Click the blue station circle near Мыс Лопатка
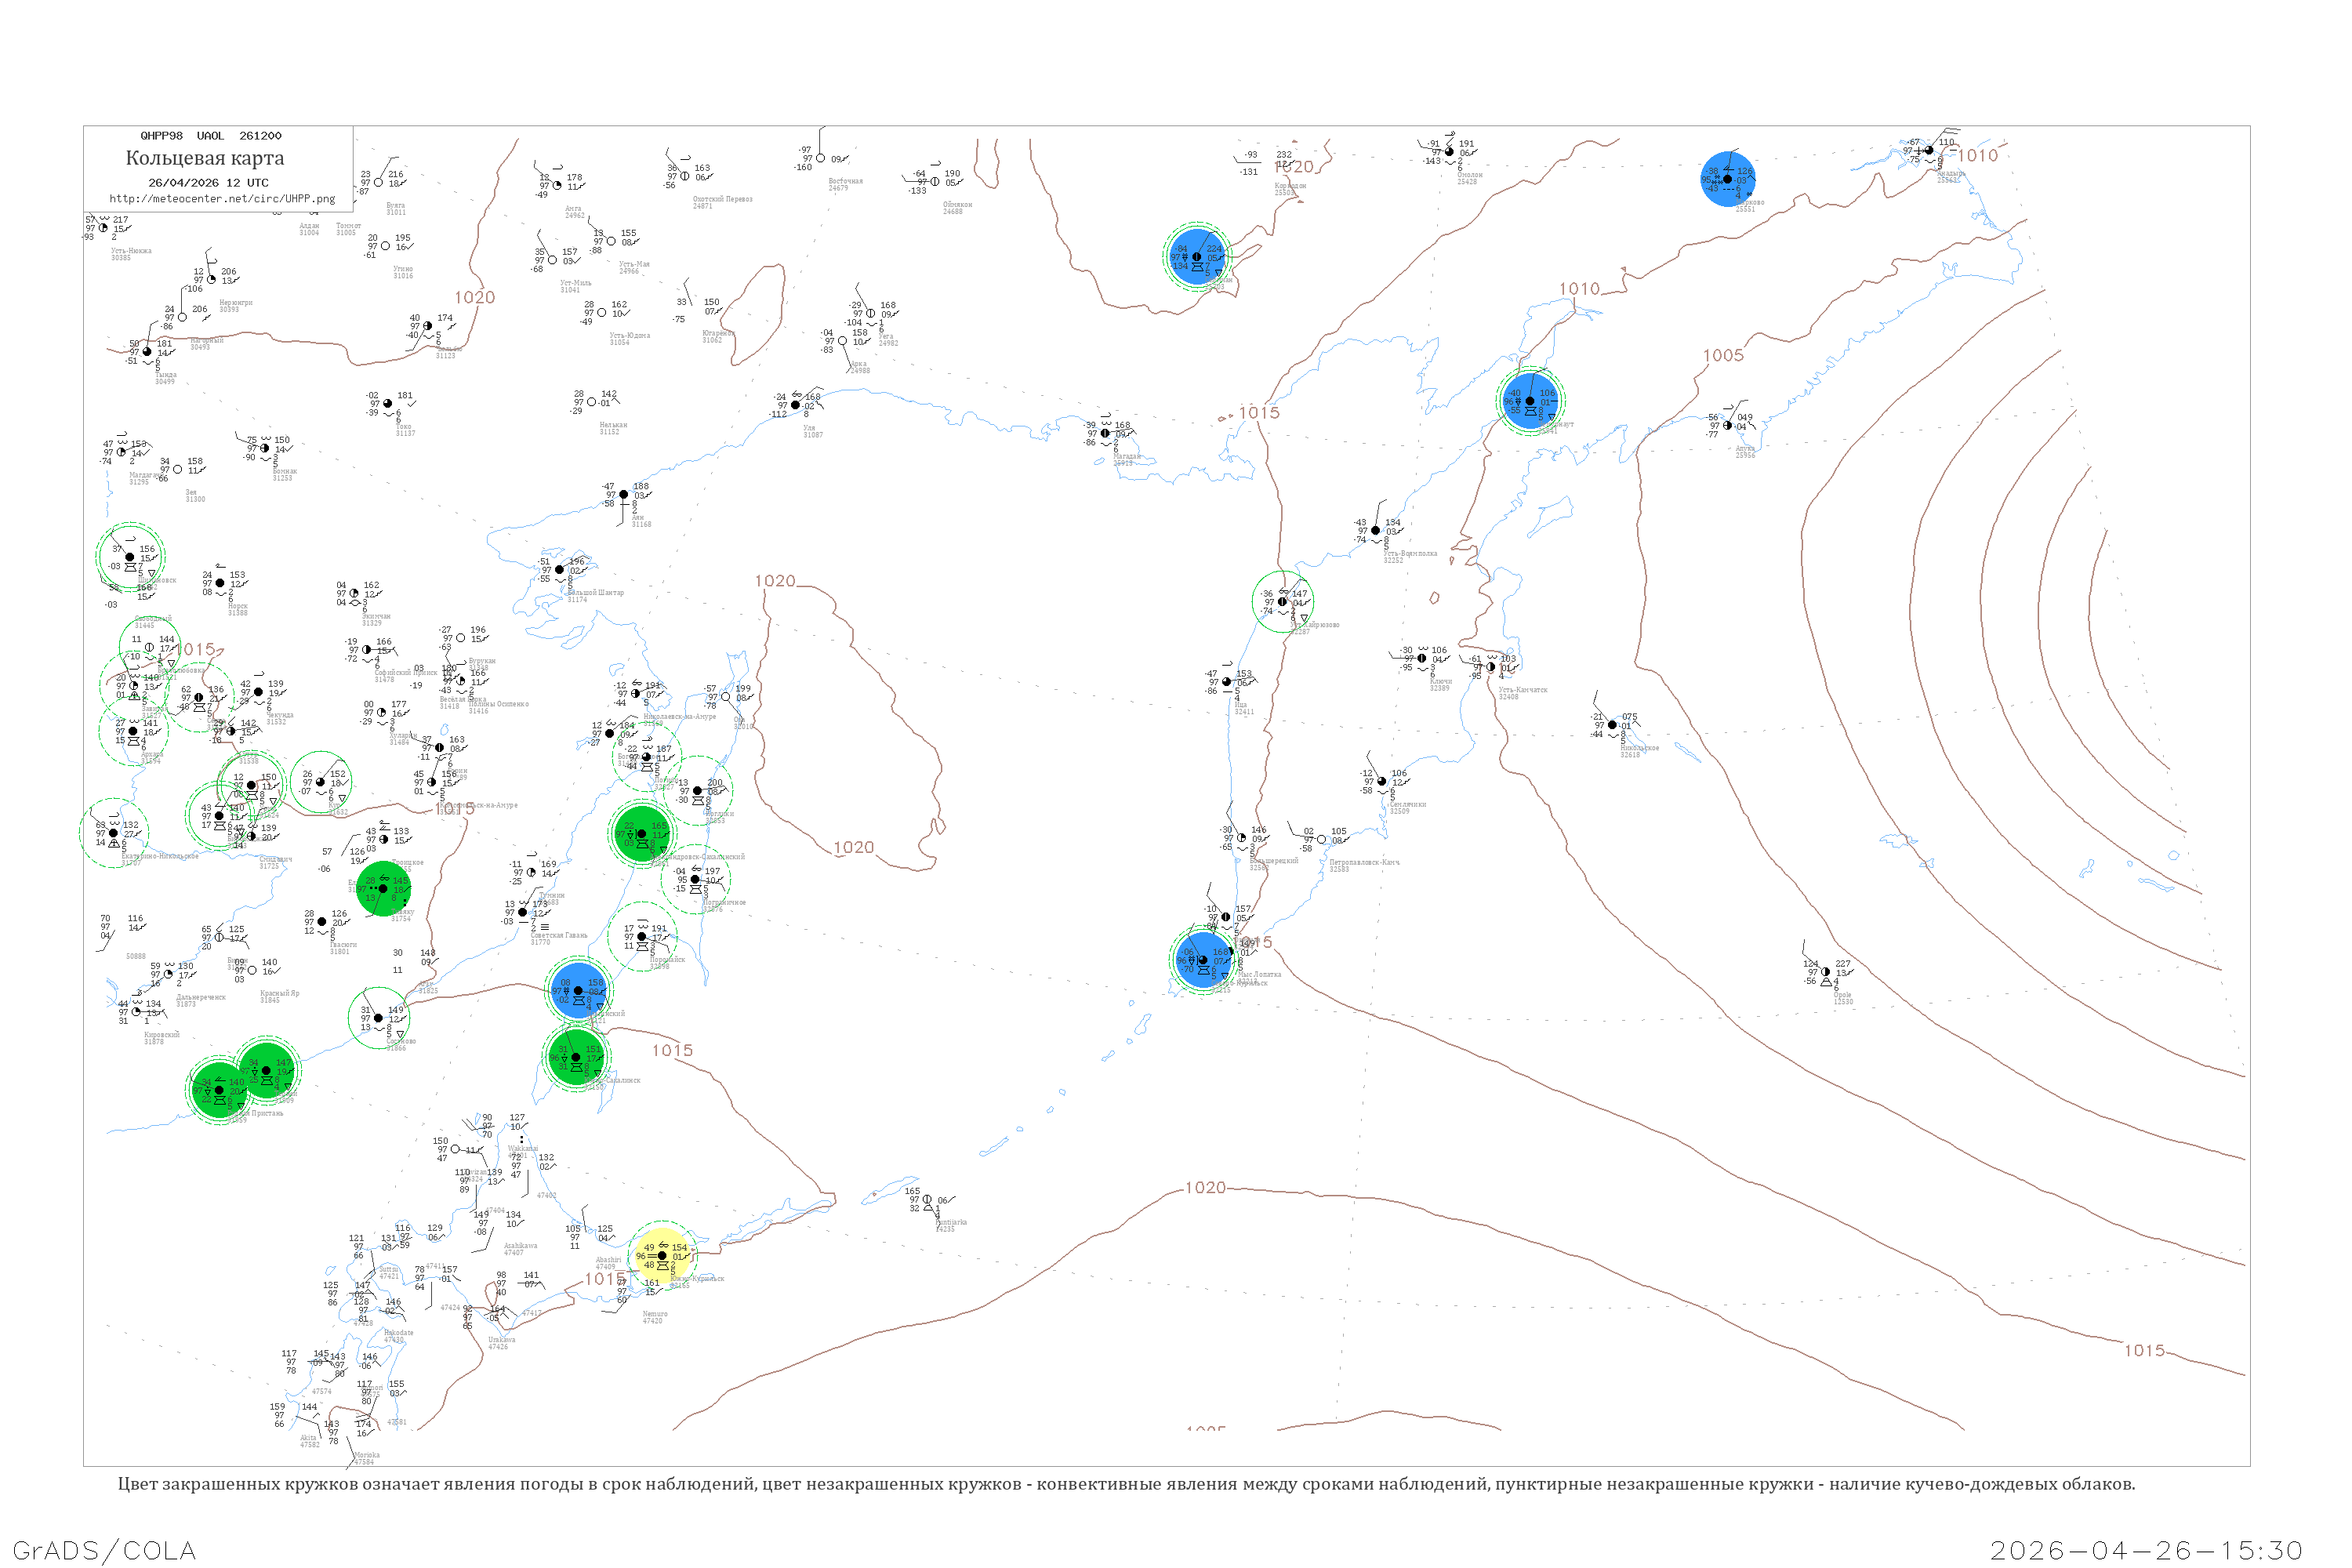The image size is (2352, 1568). 1202,960
